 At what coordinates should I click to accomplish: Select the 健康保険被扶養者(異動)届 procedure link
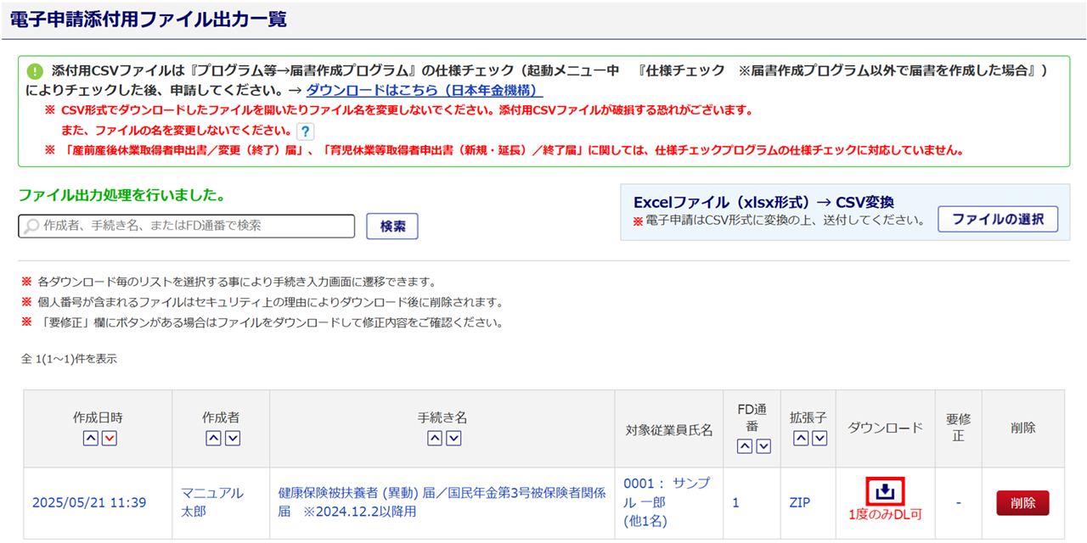[442, 502]
